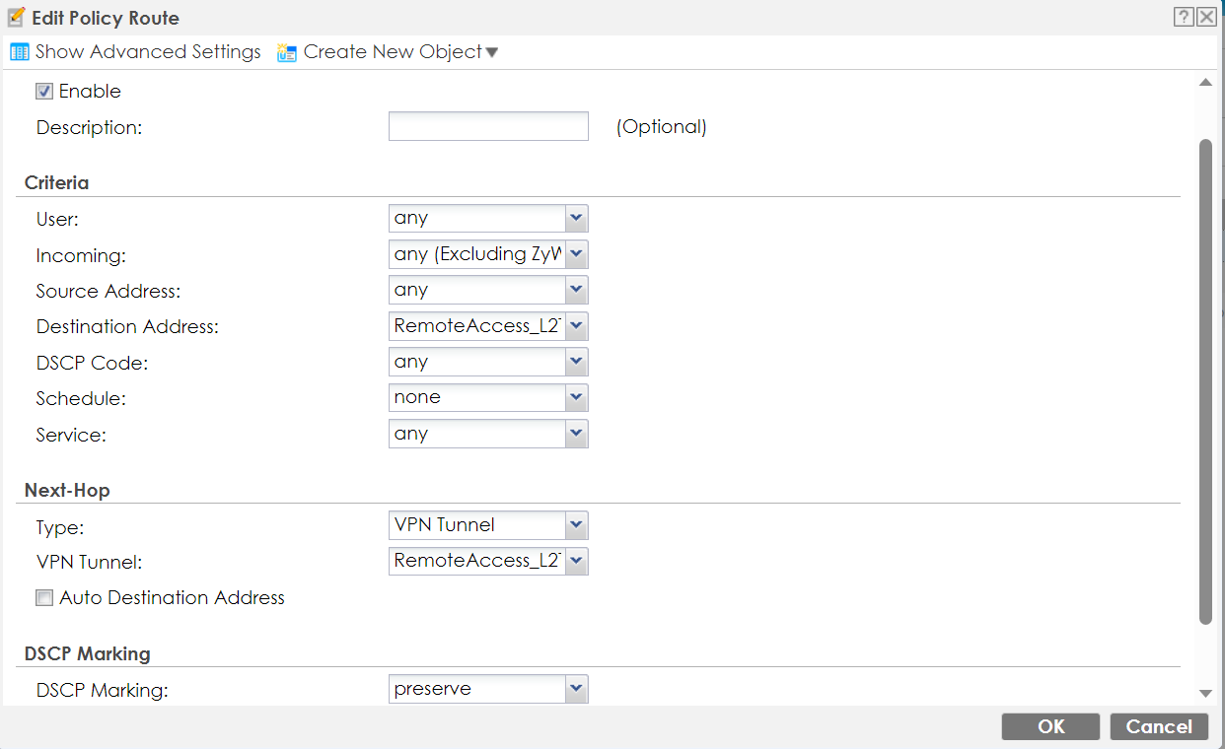
Task: Click the Cancel button
Action: (1159, 726)
